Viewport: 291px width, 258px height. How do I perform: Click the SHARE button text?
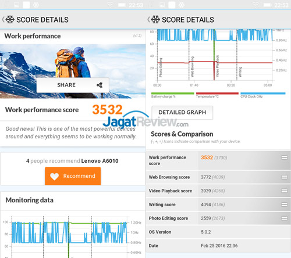(66, 85)
